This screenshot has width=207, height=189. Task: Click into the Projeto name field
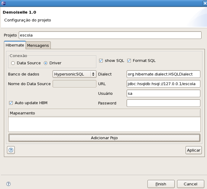click(x=110, y=35)
